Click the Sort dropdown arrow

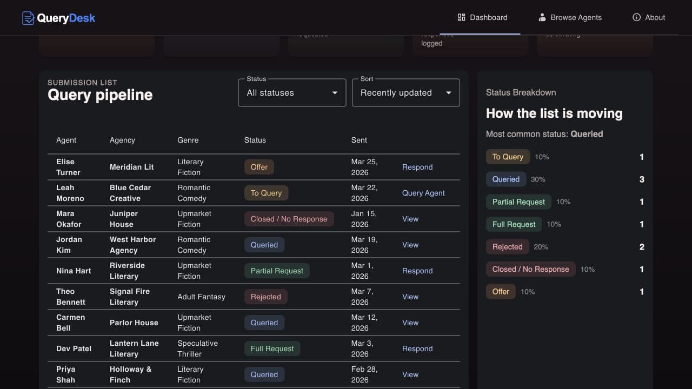pos(448,93)
